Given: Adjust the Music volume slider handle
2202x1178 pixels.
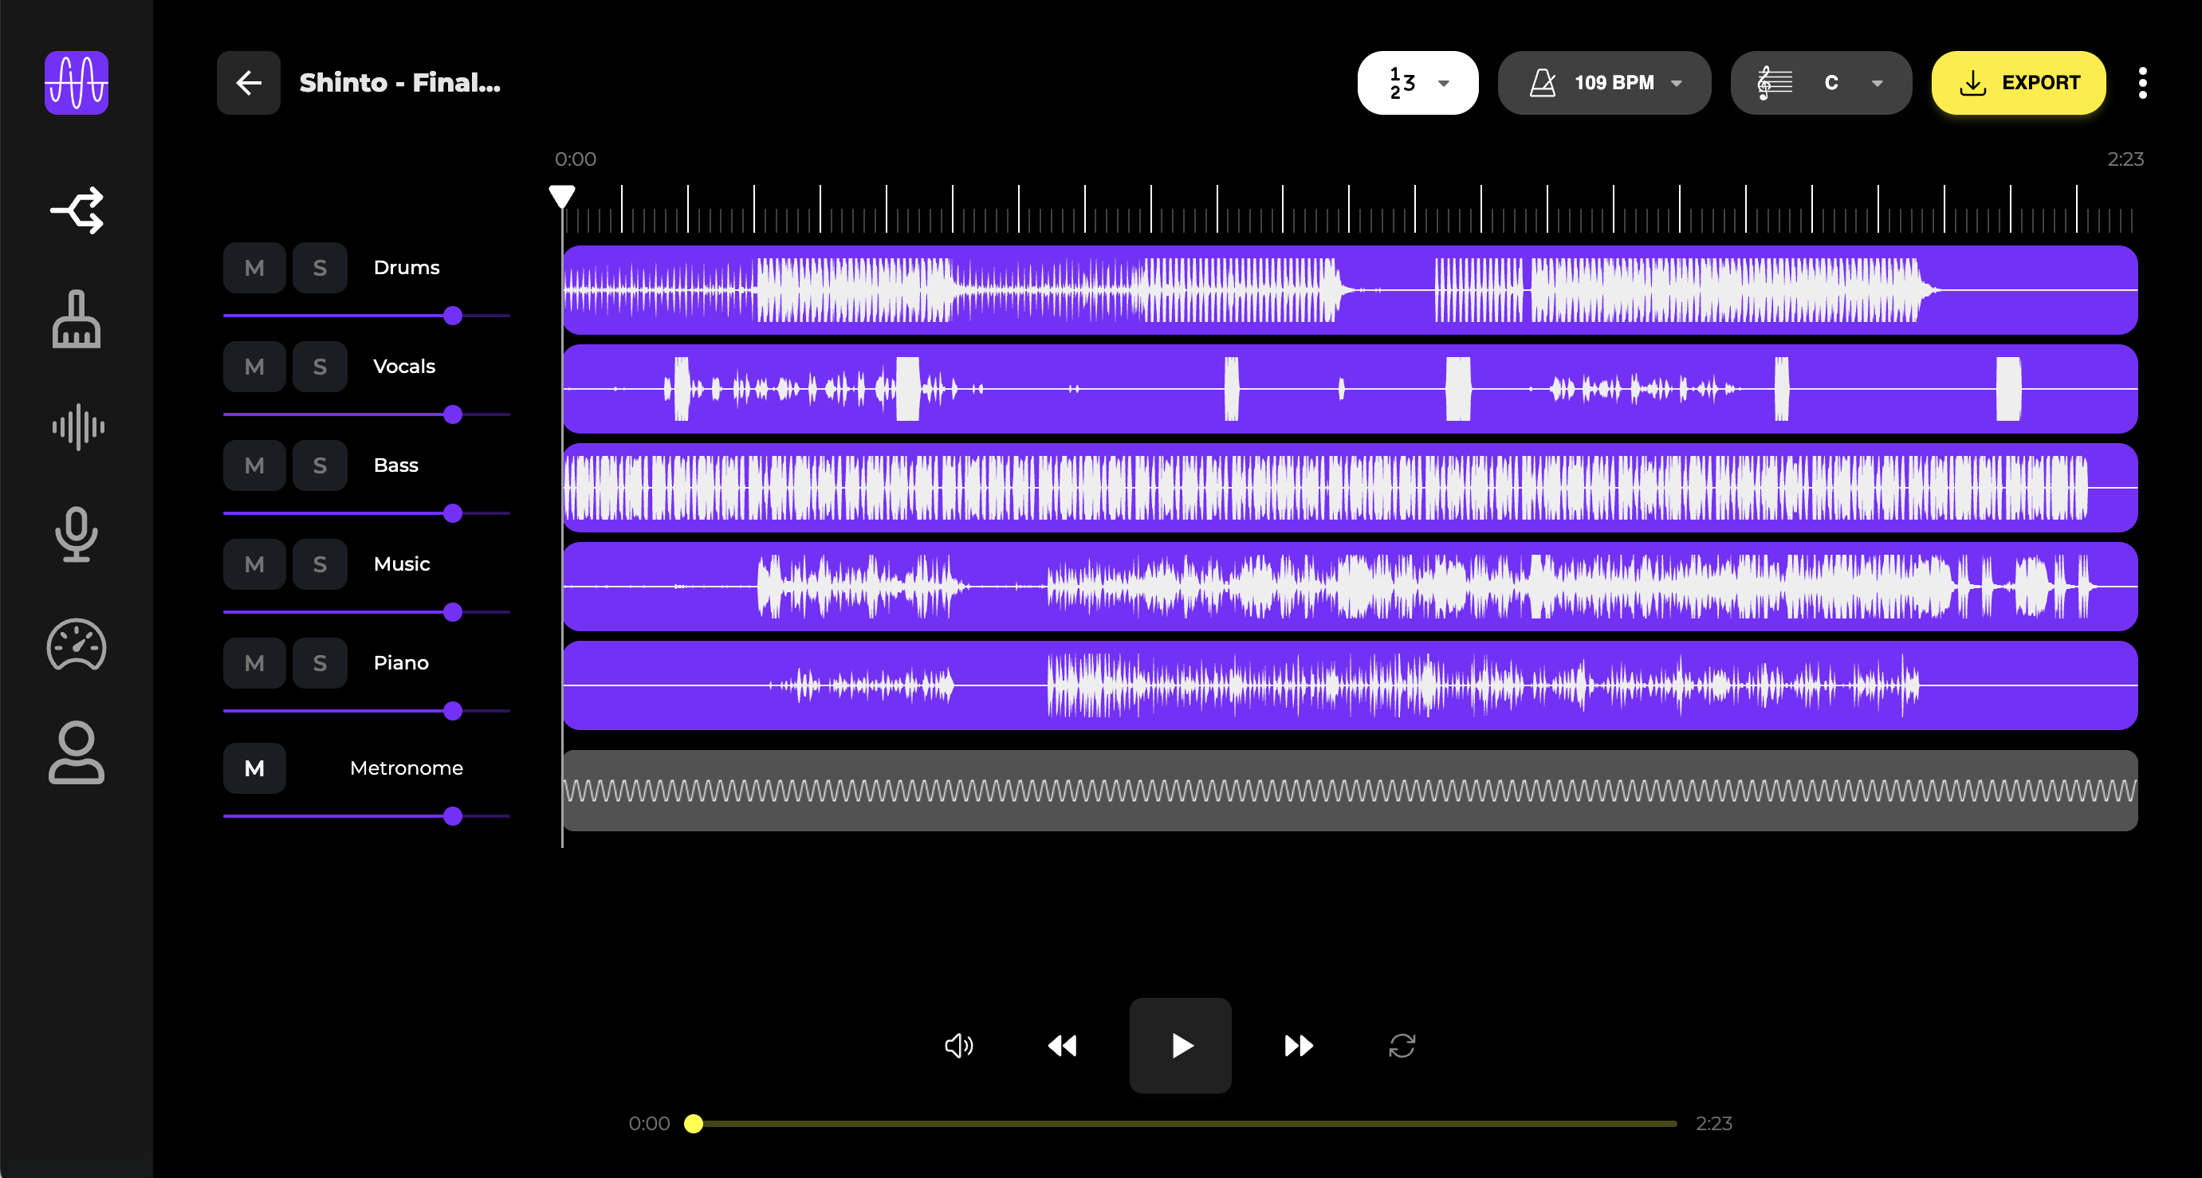Looking at the screenshot, I should pyautogui.click(x=453, y=612).
